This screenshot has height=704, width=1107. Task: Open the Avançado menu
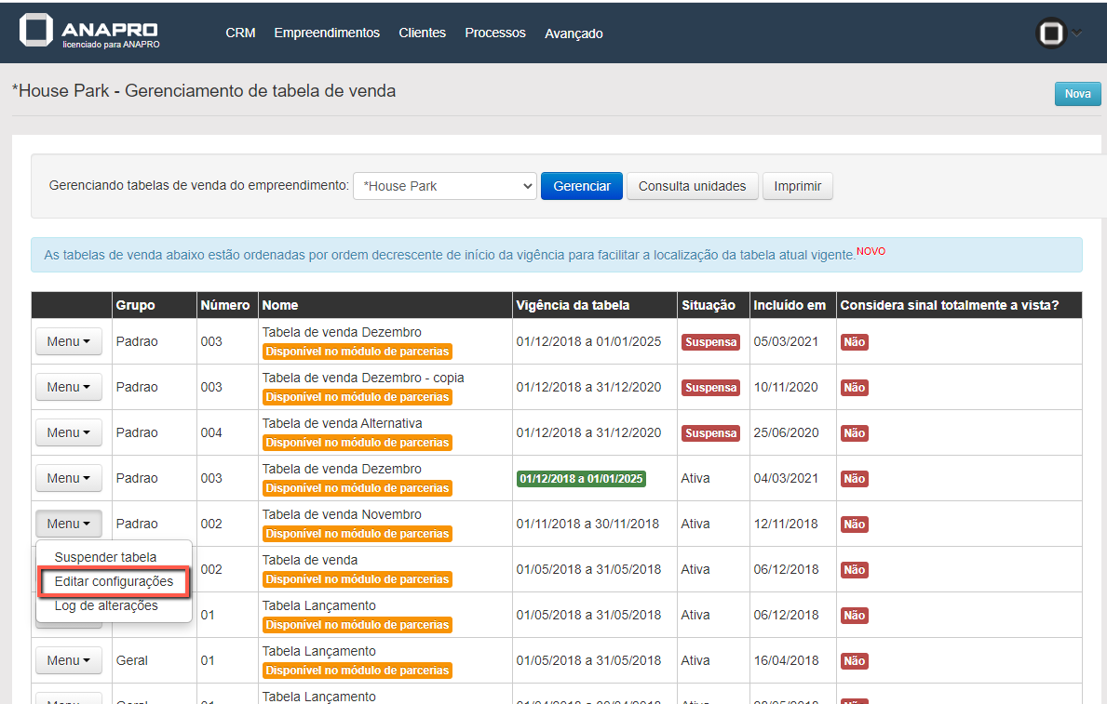click(574, 33)
